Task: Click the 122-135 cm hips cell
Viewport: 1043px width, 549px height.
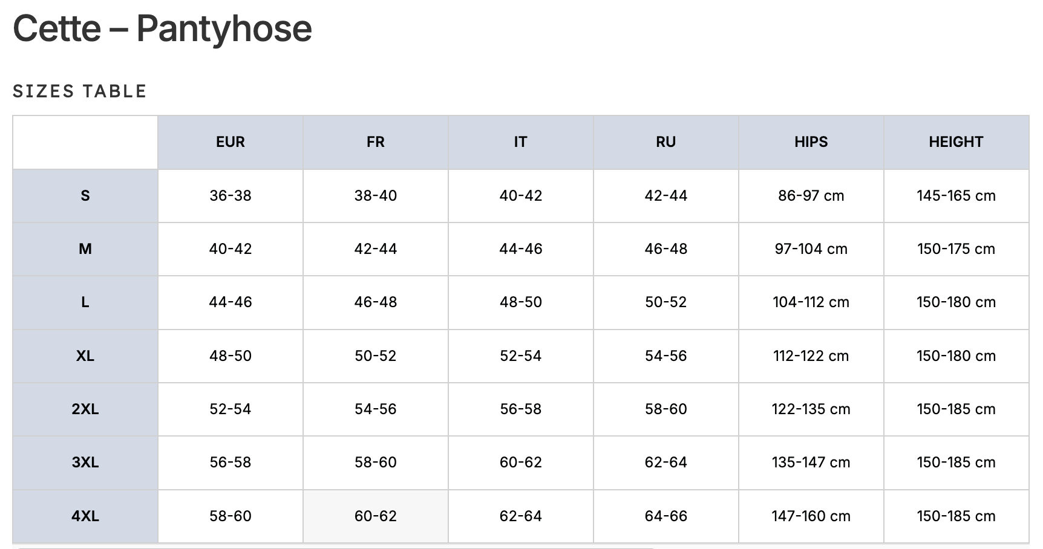Action: coord(811,409)
